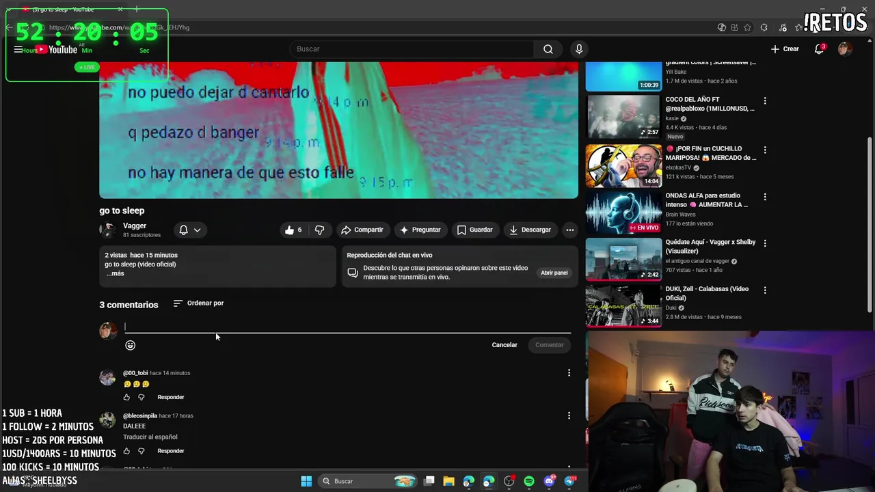Like the 'go to sleep' video

pos(294,230)
